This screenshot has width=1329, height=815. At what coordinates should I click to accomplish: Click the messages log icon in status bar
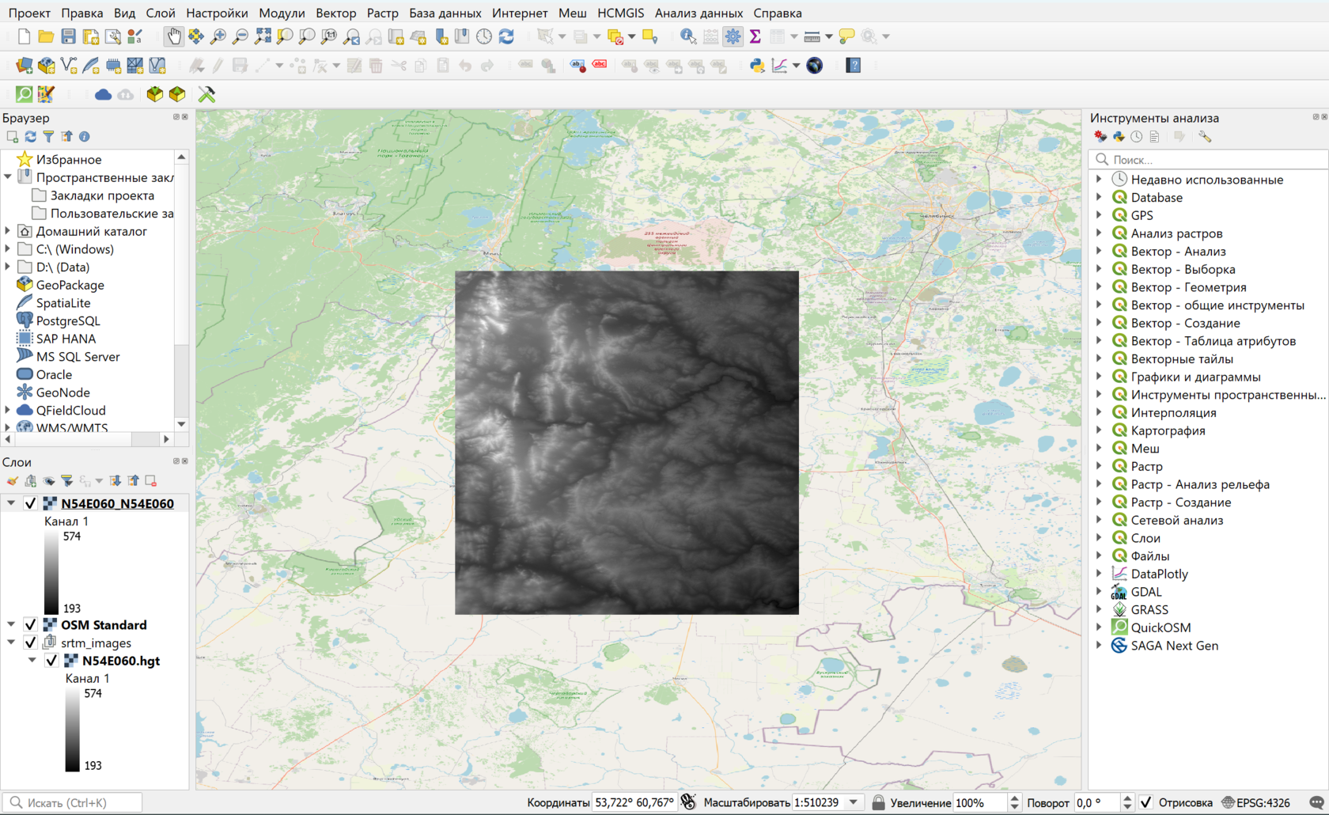1316,802
